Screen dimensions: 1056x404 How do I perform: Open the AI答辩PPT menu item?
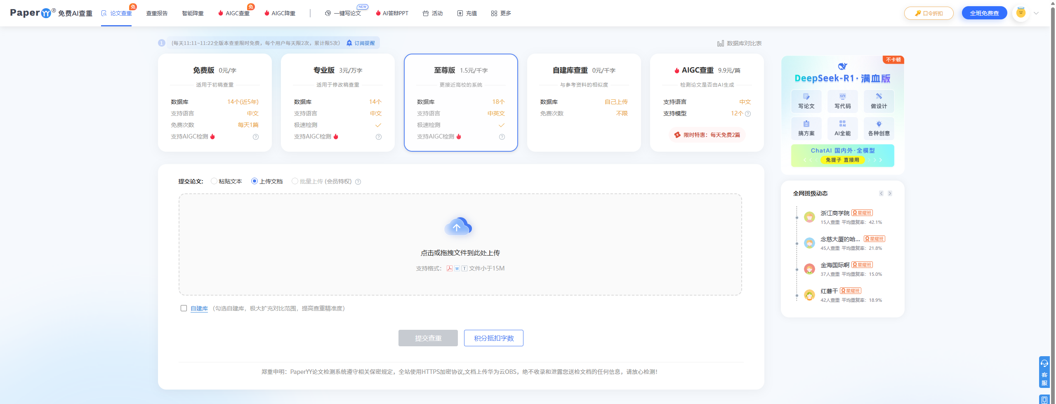coord(392,13)
